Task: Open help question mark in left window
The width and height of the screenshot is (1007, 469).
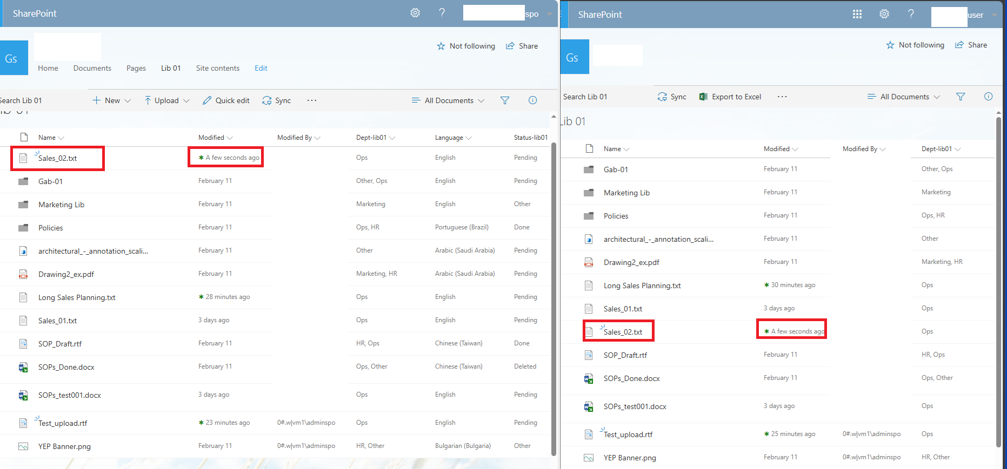Action: point(442,13)
